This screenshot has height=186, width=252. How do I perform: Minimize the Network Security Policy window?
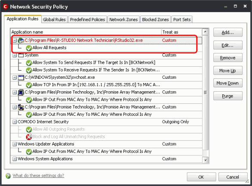pos(226,7)
